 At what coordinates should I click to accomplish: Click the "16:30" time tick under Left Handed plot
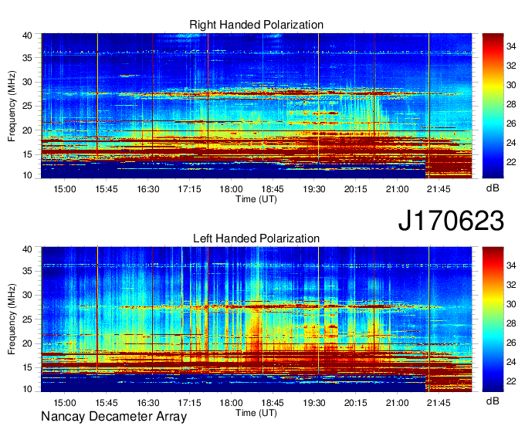point(148,403)
